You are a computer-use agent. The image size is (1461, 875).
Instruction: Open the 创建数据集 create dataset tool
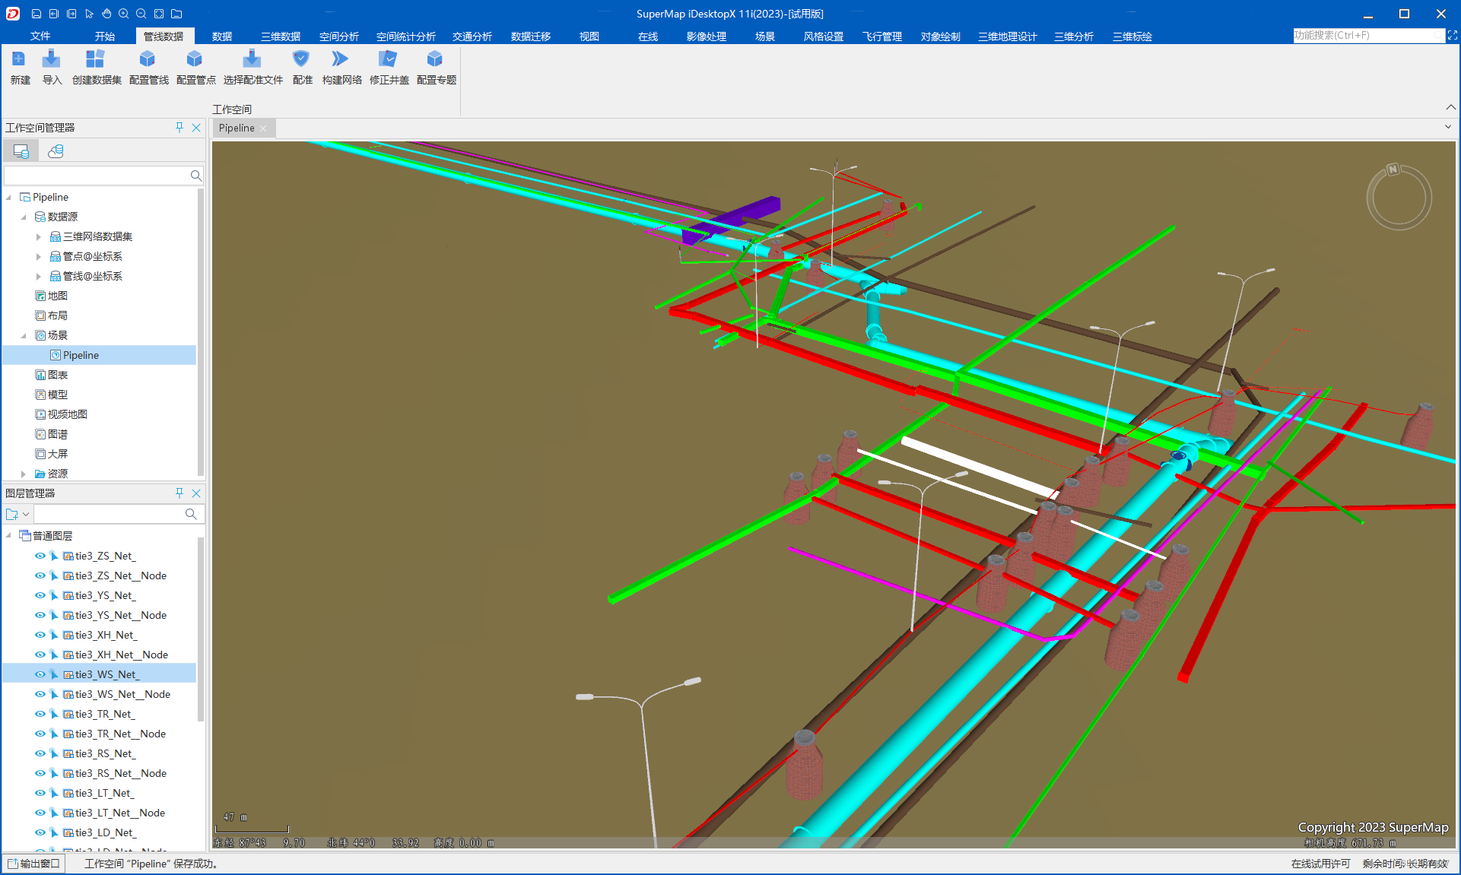[97, 67]
